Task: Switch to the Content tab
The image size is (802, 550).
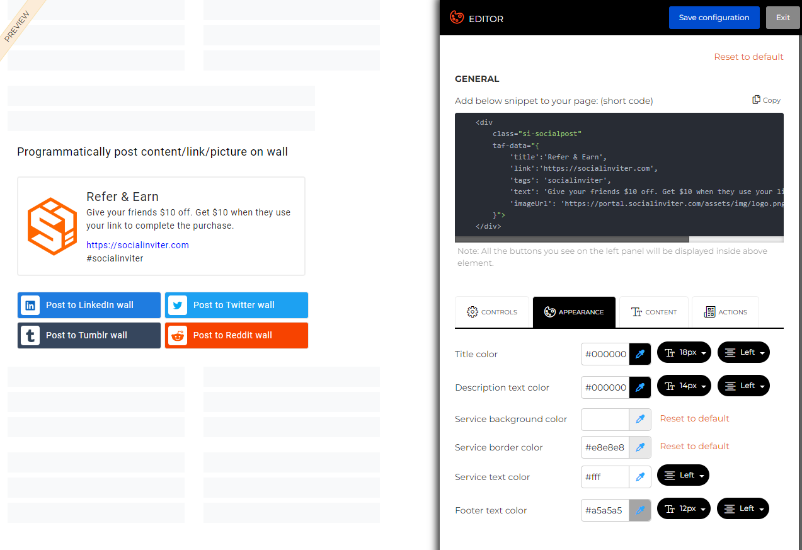Action: coord(654,312)
